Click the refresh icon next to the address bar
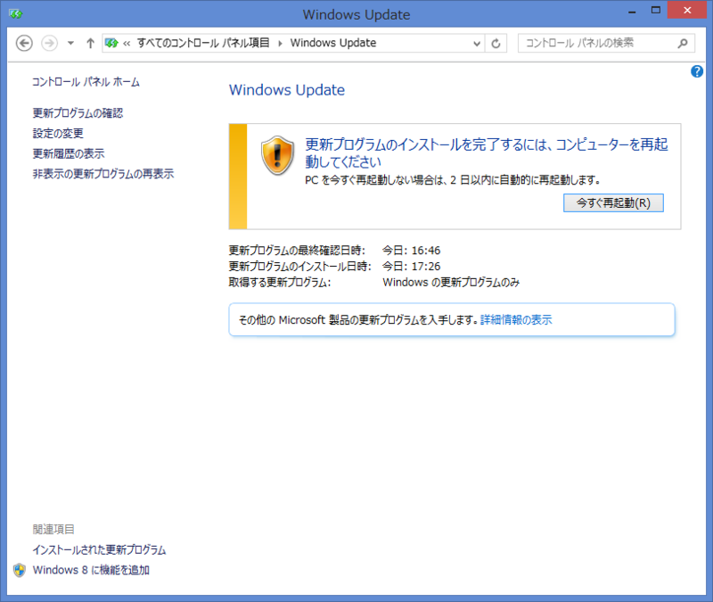 [496, 42]
